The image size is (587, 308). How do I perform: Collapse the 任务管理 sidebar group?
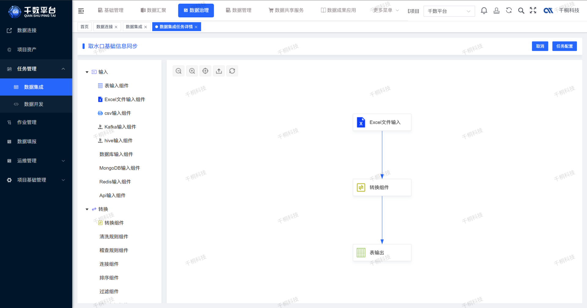(36, 69)
